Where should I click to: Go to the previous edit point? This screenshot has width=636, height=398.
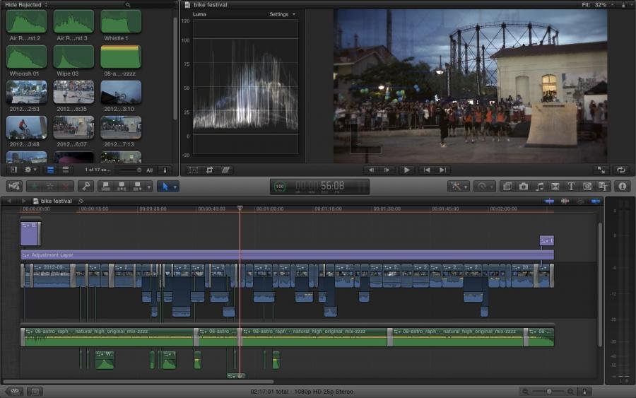(x=427, y=170)
